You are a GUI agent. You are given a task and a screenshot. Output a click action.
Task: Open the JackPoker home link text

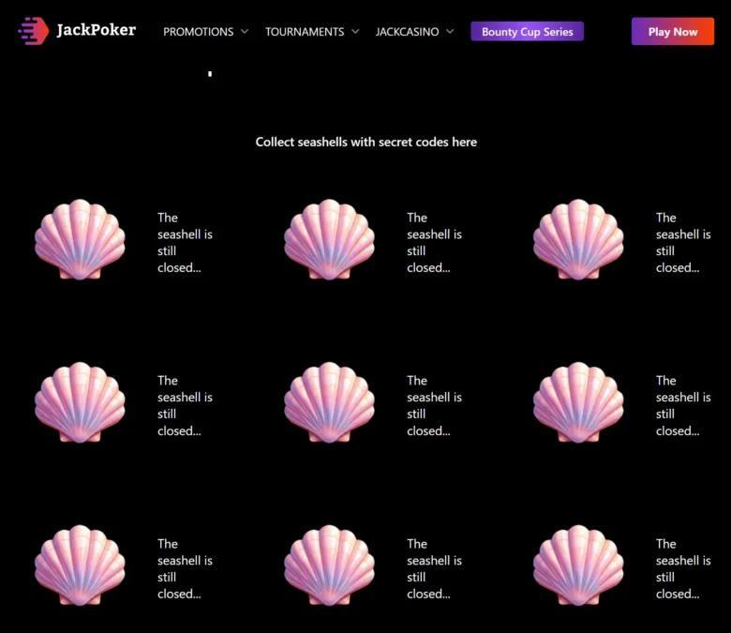coord(96,30)
